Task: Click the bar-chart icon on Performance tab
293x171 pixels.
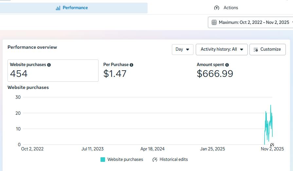Action: [58, 8]
